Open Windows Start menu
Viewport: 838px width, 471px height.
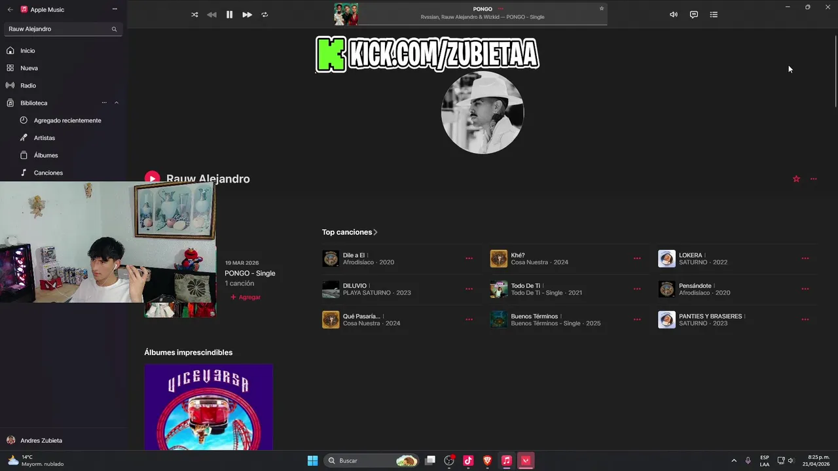[312, 461]
